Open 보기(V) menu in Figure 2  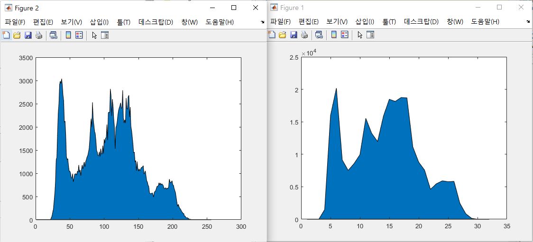[x=72, y=22]
